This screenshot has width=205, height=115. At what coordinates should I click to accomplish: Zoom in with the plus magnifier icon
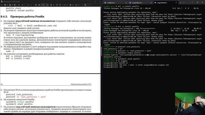39,5
